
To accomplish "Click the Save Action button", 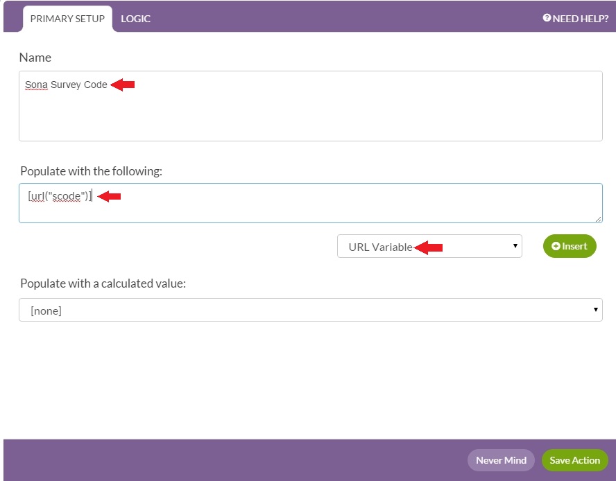I will [574, 460].
